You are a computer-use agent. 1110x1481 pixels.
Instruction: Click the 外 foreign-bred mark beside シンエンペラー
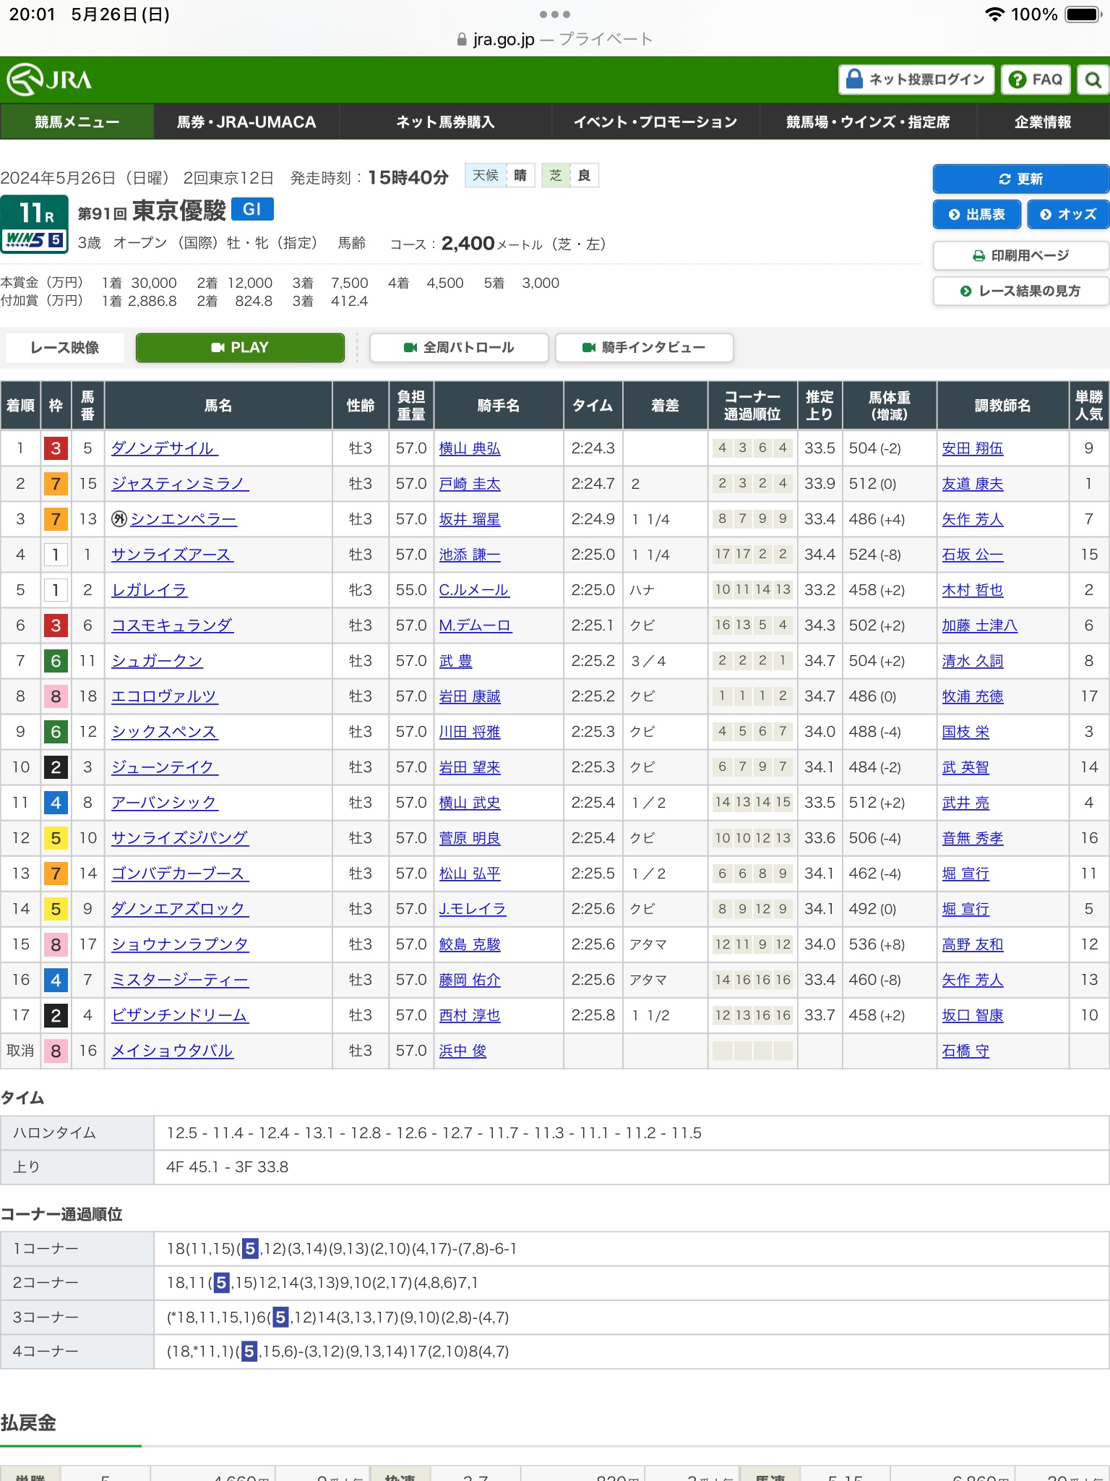119,519
